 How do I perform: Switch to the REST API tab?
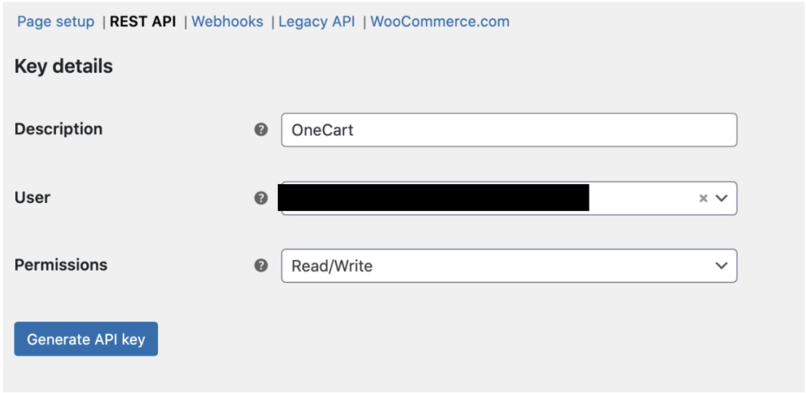tap(143, 22)
